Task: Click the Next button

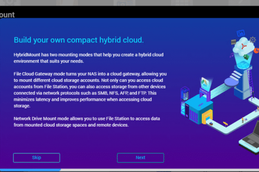Action: pos(140,158)
